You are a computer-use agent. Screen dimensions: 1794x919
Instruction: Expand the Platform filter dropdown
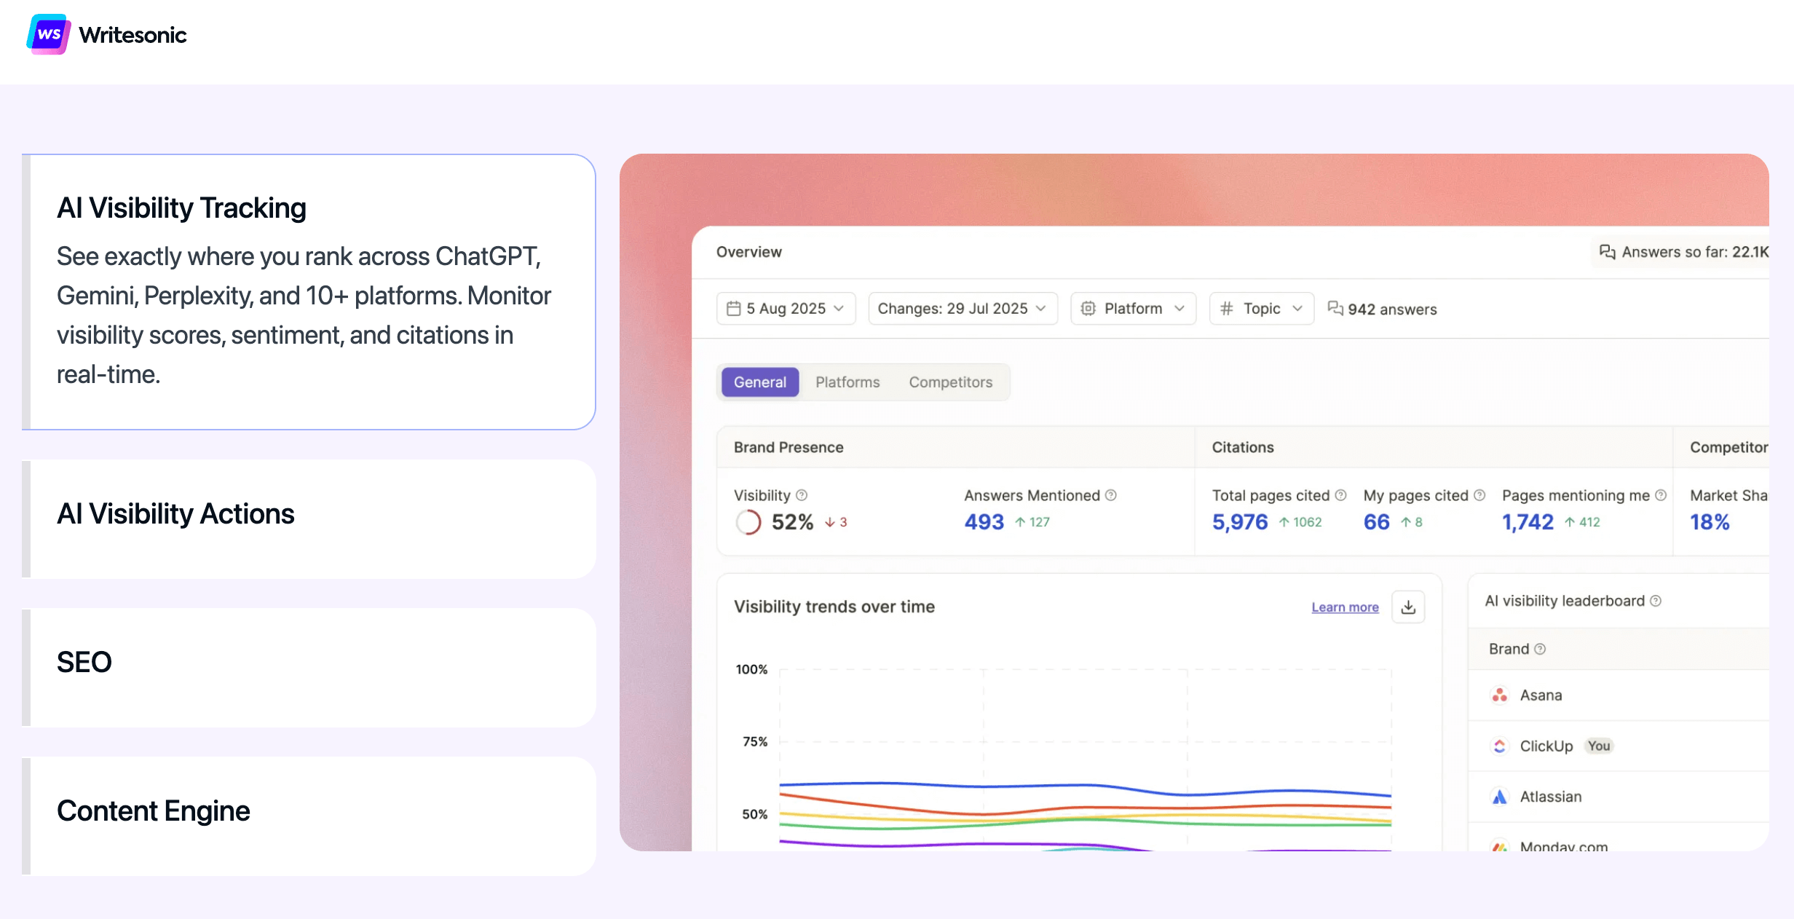tap(1133, 309)
